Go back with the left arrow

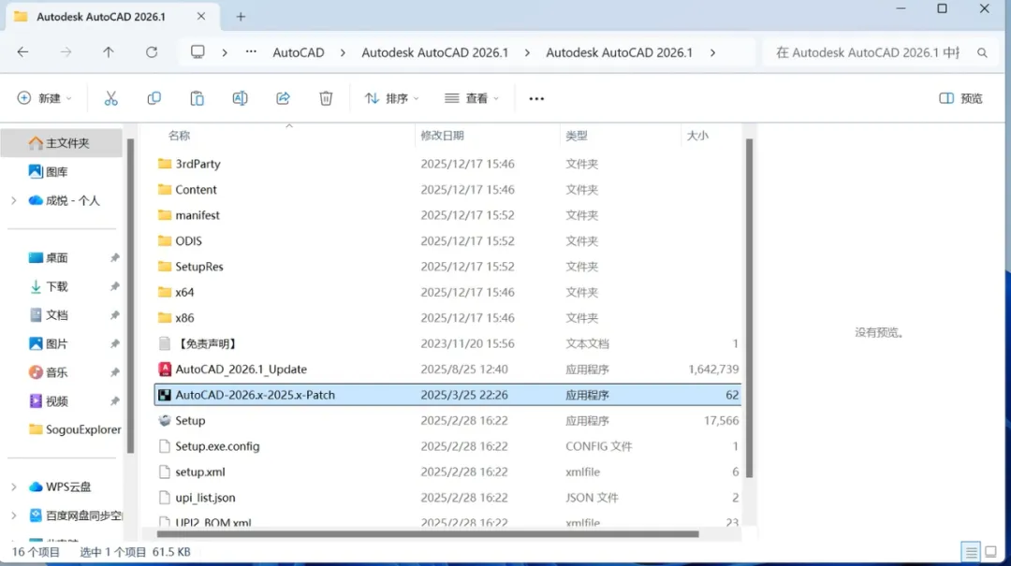[23, 52]
